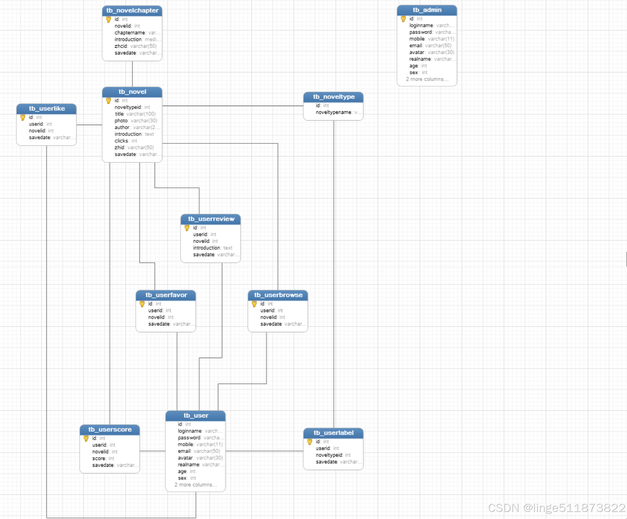
Task: Click the novelid column in tb_userbrowse
Action: point(272,317)
